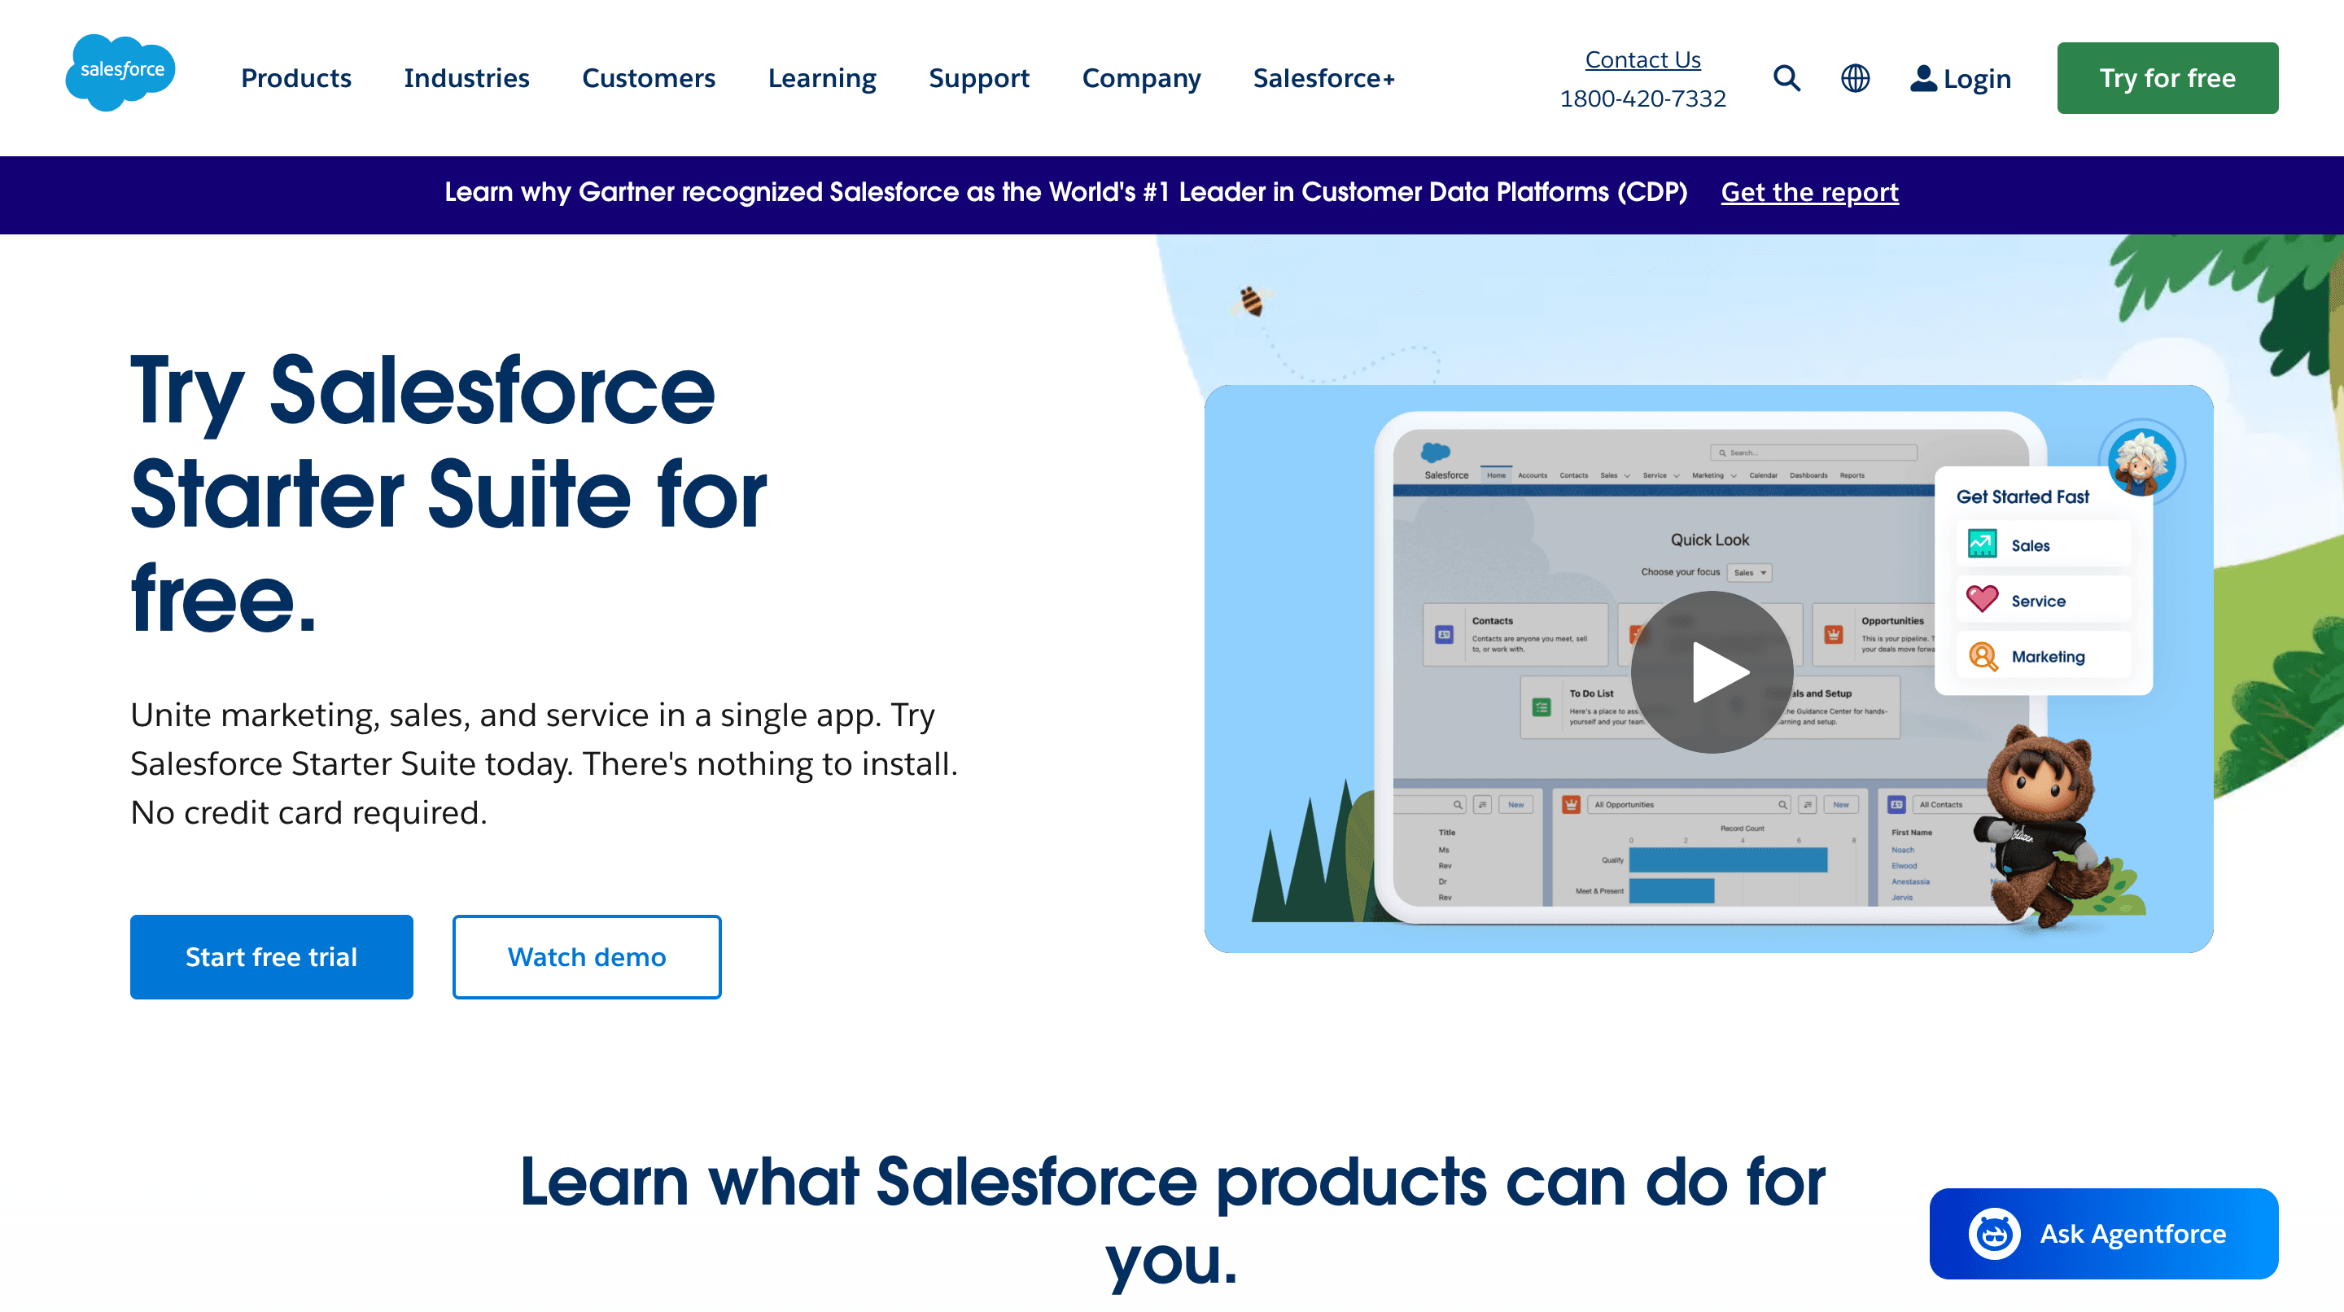Click the Contacts card icon in preview
Screen dimensions: 2344x1312
tap(1444, 634)
